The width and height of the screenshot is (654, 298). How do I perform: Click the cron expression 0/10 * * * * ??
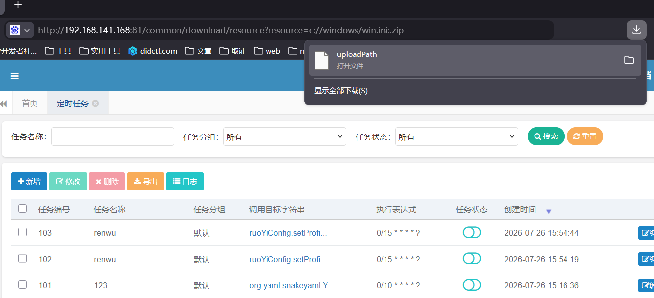pos(398,285)
